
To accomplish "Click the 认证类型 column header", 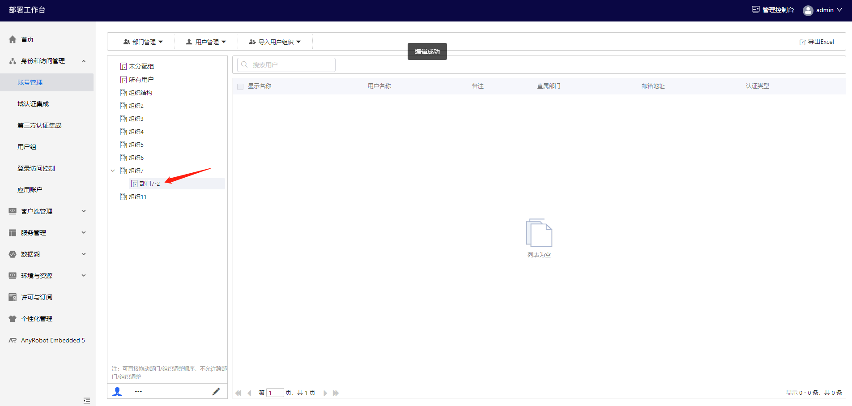I will pyautogui.click(x=758, y=86).
